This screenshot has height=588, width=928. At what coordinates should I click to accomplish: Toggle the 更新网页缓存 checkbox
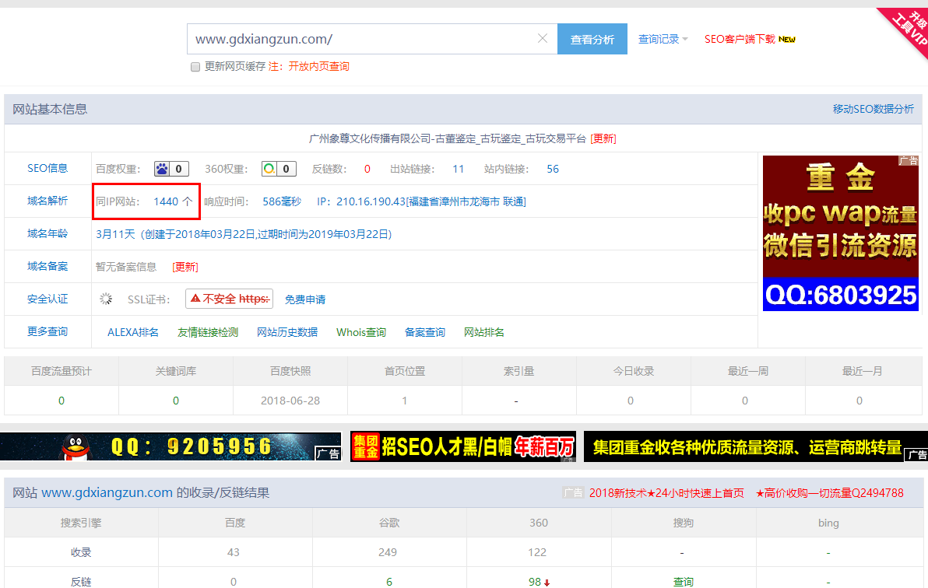195,67
